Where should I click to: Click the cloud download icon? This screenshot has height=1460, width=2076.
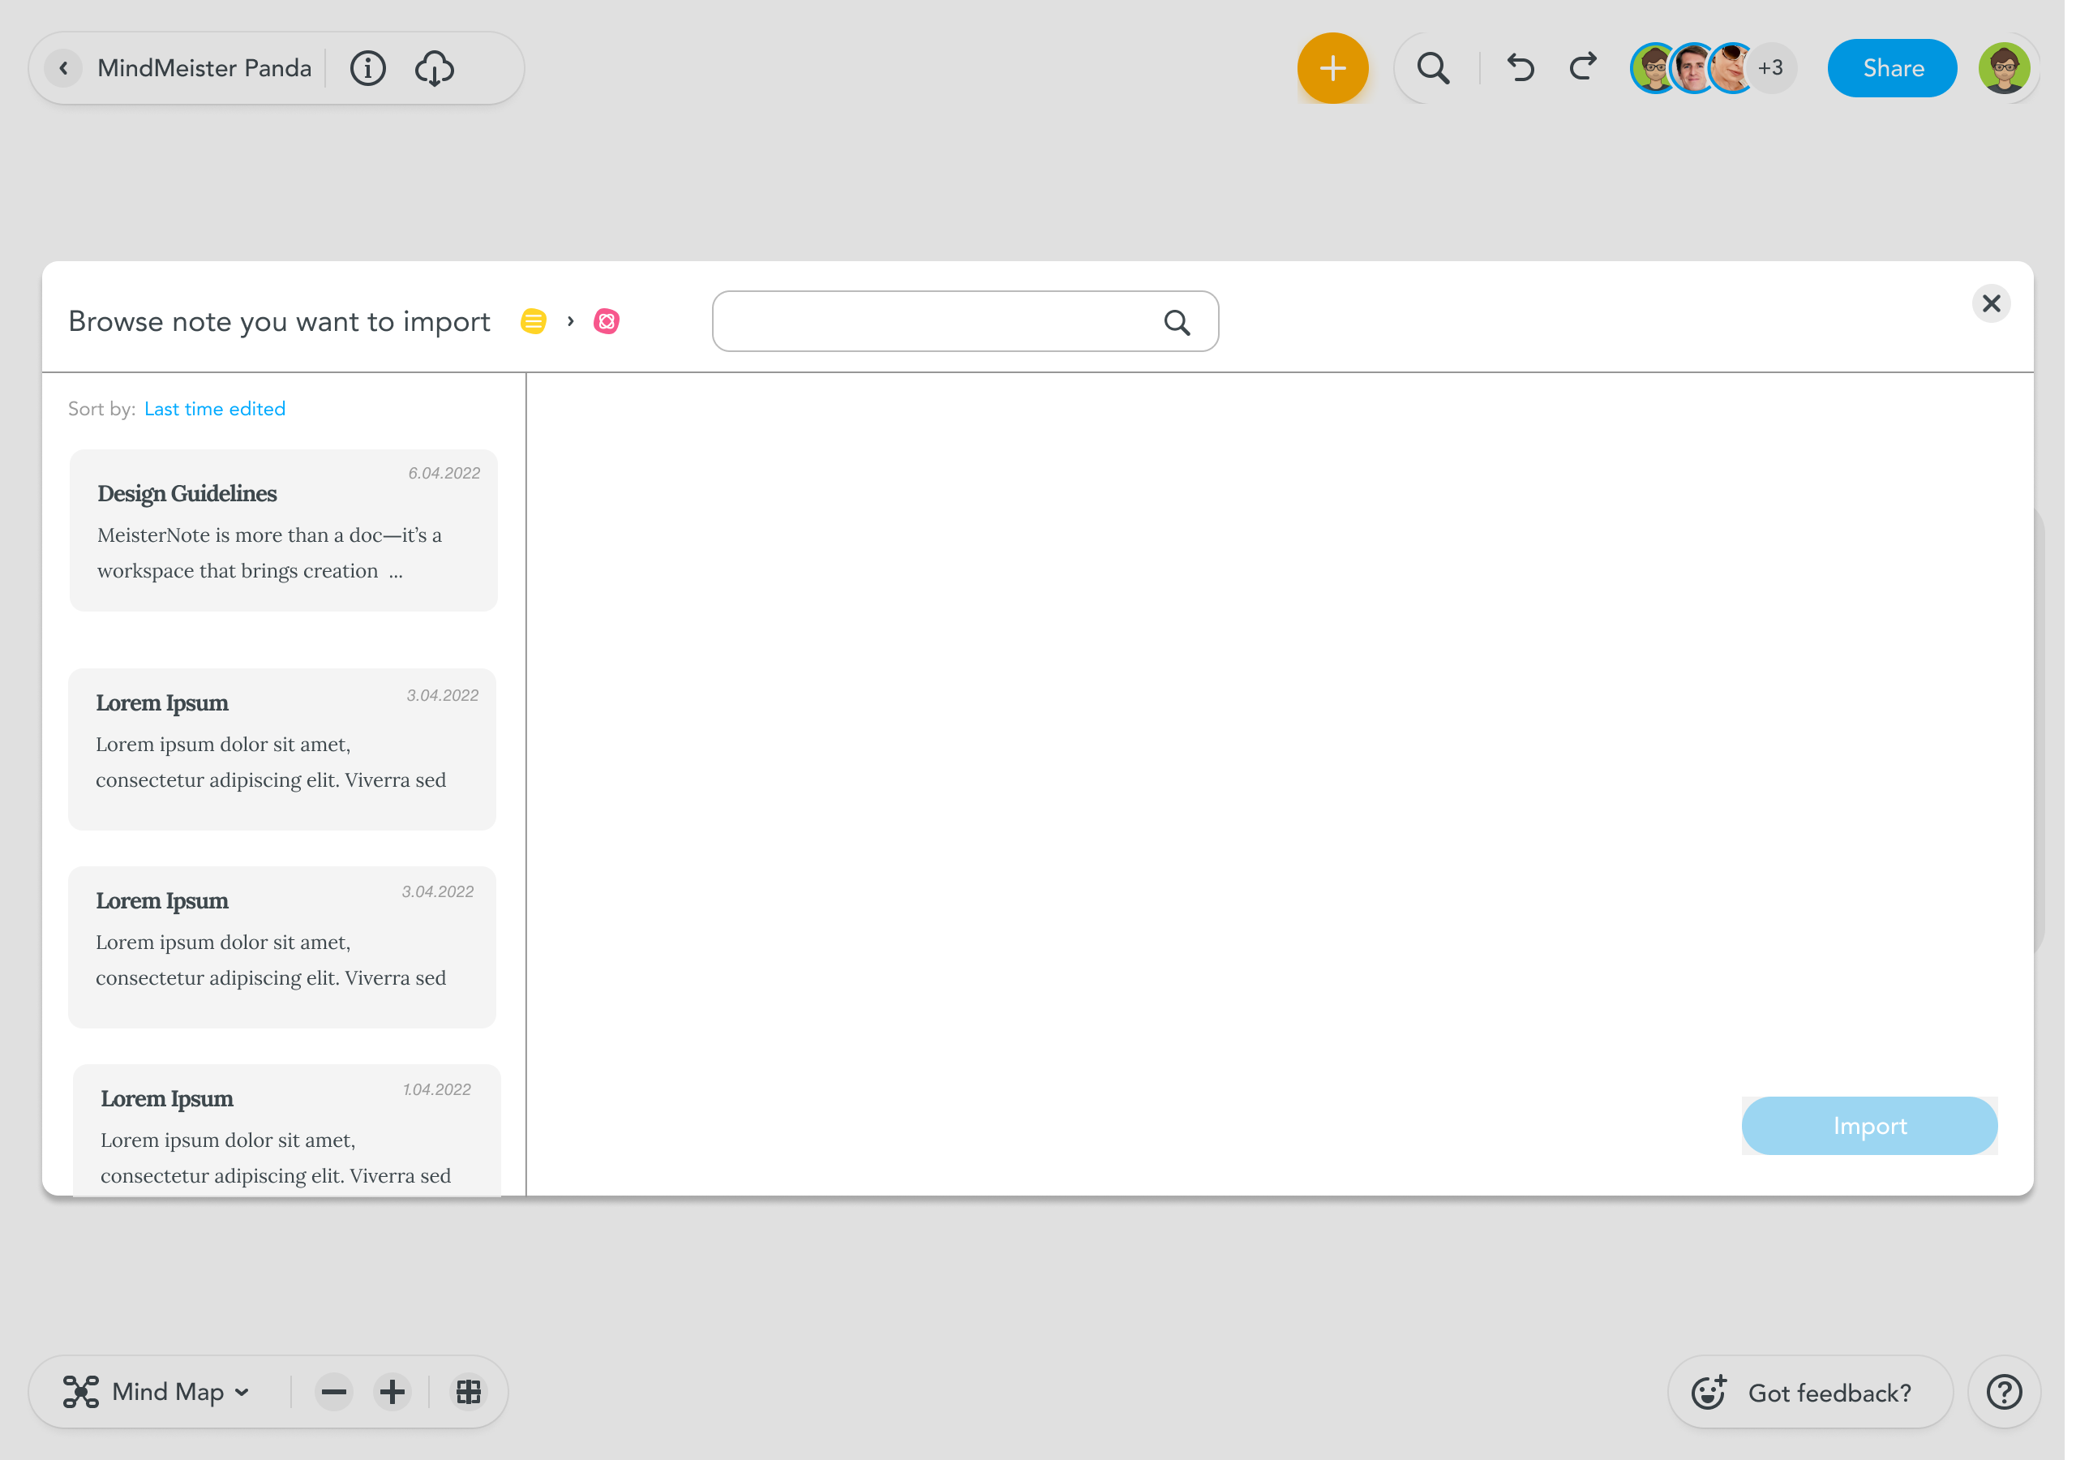click(x=434, y=68)
